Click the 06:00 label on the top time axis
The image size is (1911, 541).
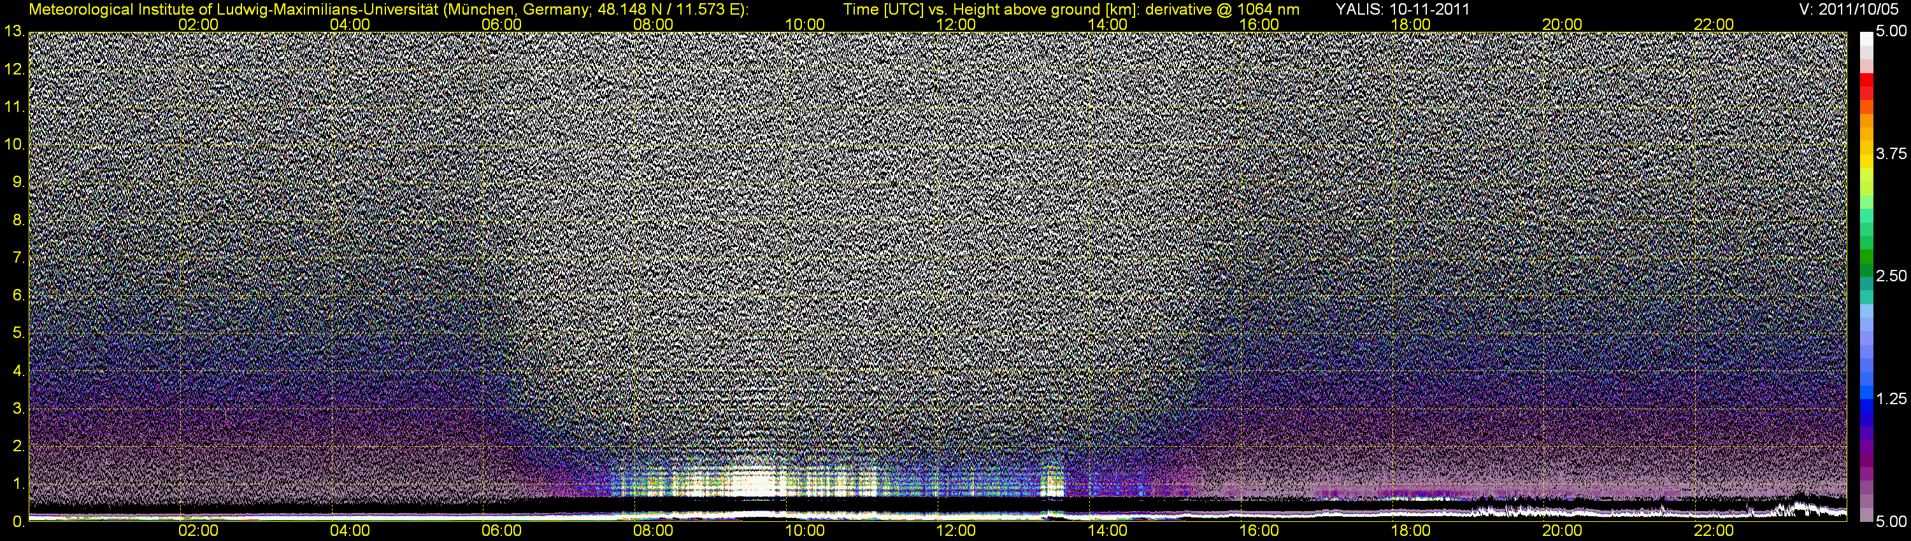point(501,24)
